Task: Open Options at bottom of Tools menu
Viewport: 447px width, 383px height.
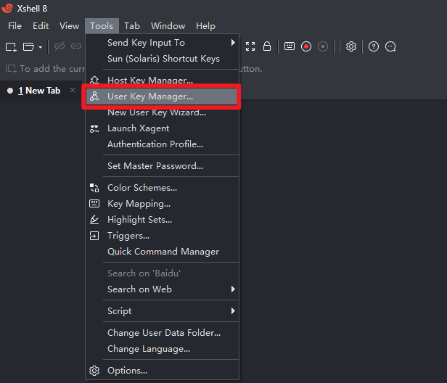Action: 127,371
